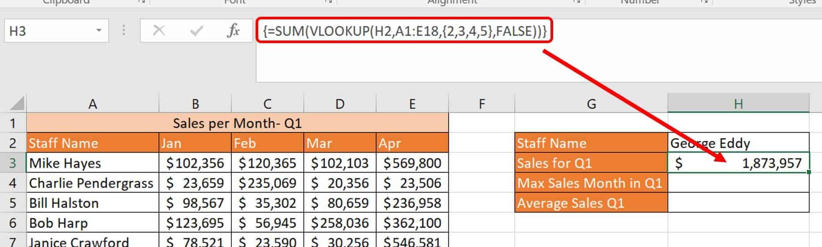
Task: Click the Select All corner triangle
Action: pos(17,104)
